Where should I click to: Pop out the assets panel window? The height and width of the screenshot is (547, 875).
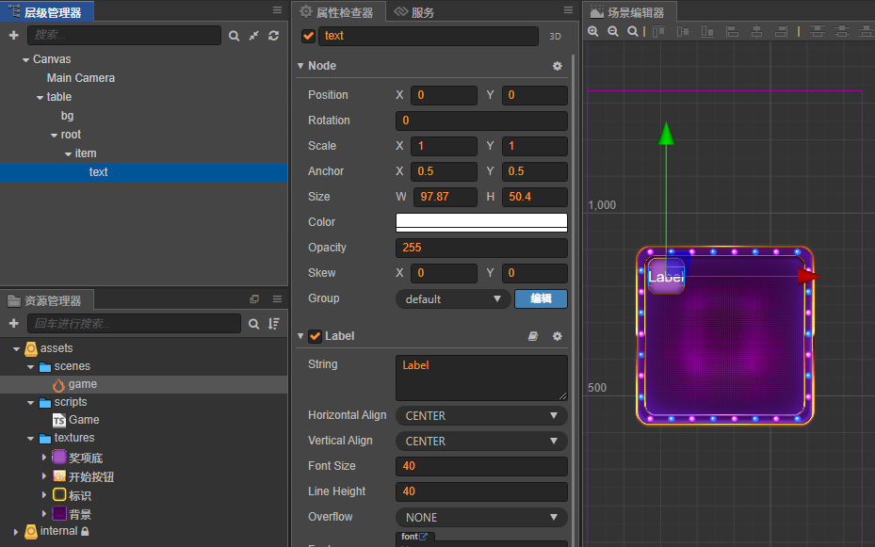254,298
